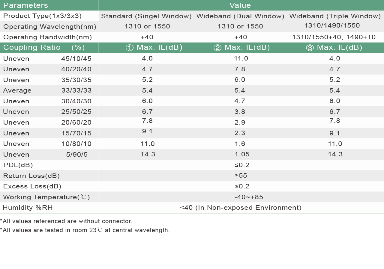Select the 45/10/45 coupling ratio
The image size is (384, 269).
76,59
